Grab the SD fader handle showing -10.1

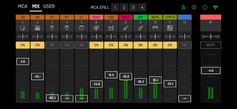[x=37, y=77]
